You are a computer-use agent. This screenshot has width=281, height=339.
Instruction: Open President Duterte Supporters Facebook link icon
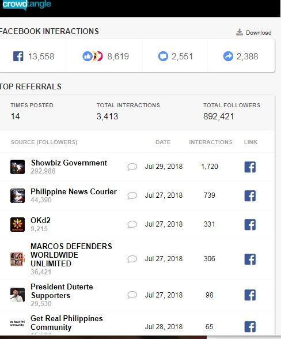click(x=250, y=295)
